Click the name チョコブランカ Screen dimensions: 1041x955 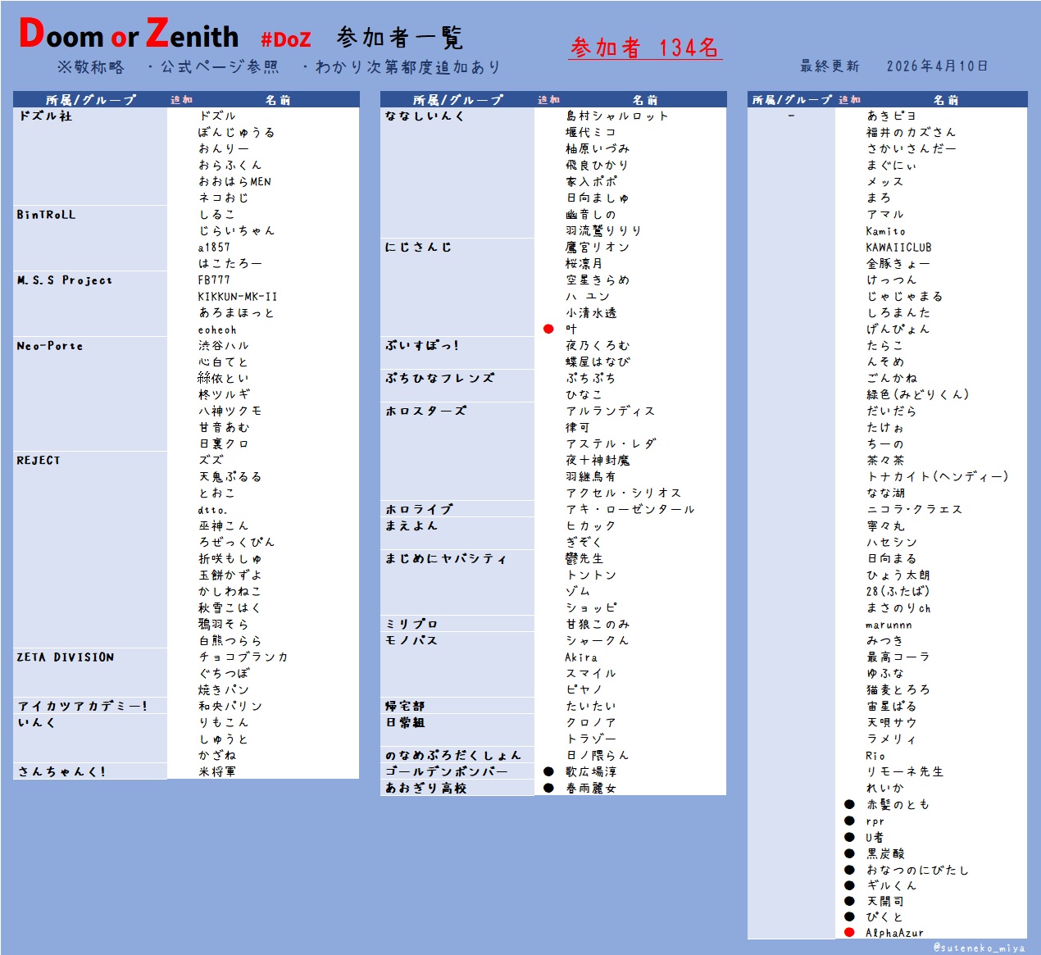[x=243, y=657]
